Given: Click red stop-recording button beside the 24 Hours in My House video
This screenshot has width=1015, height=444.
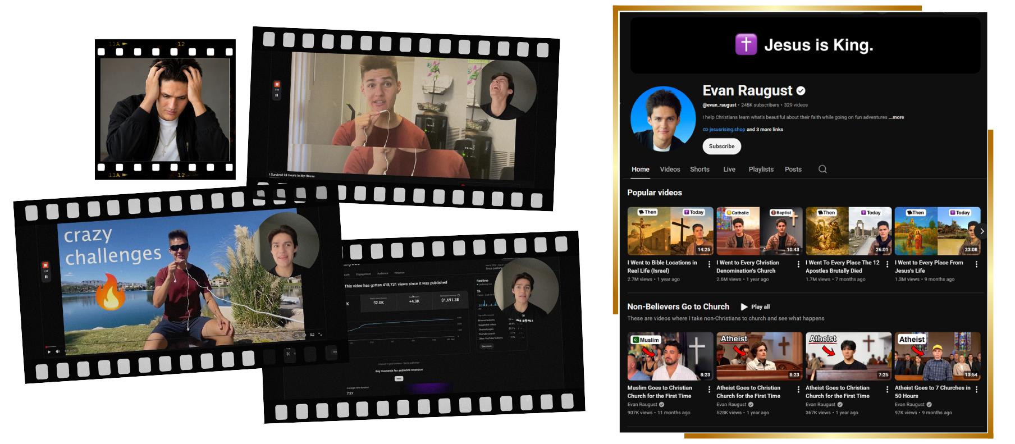Looking at the screenshot, I should click(277, 84).
